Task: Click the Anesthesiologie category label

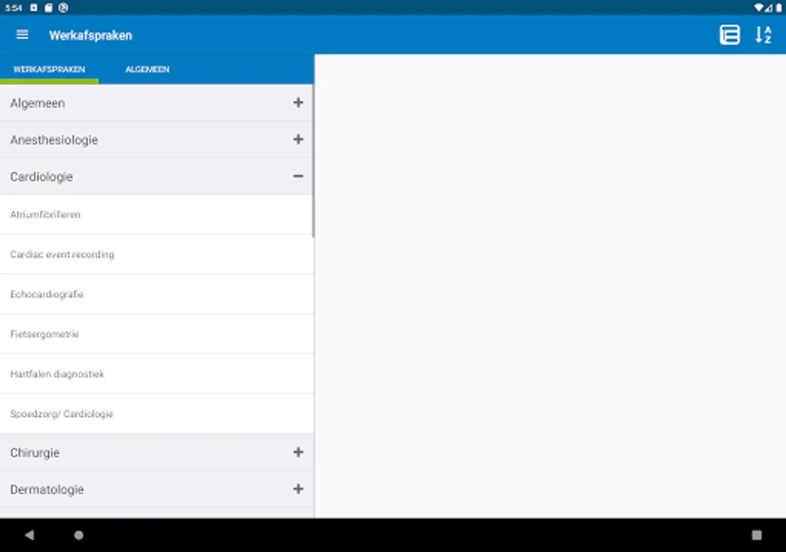Action: pos(54,140)
